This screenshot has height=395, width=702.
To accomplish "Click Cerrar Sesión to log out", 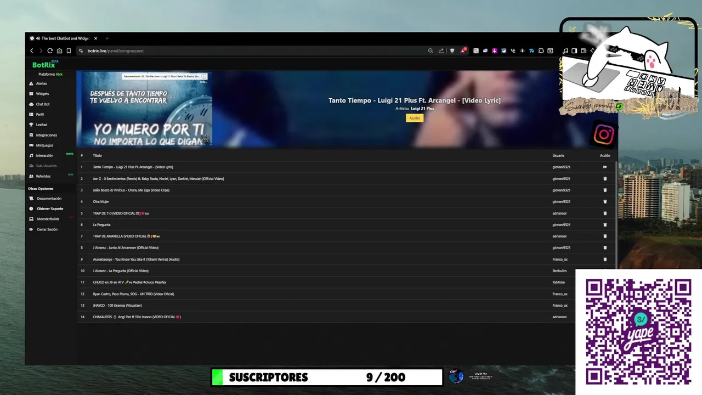I will [x=47, y=229].
